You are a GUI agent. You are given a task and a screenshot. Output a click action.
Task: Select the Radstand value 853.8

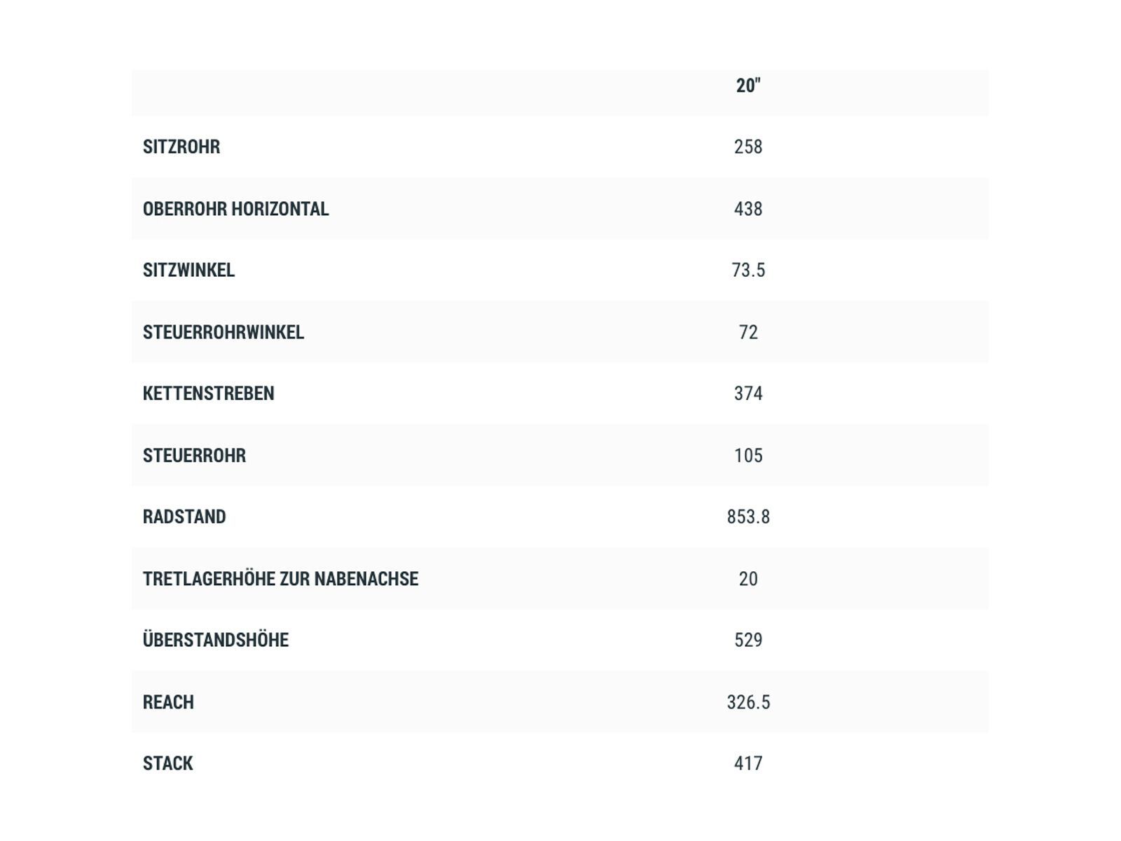(x=748, y=517)
